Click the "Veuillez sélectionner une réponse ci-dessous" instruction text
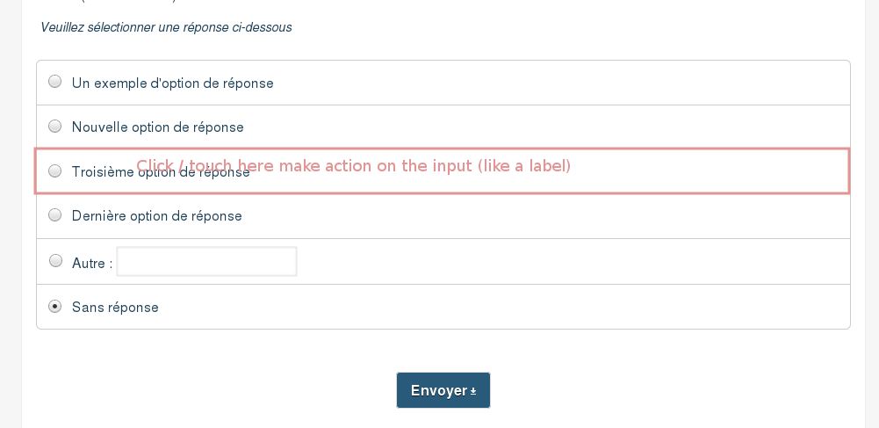879x428 pixels. coord(166,27)
